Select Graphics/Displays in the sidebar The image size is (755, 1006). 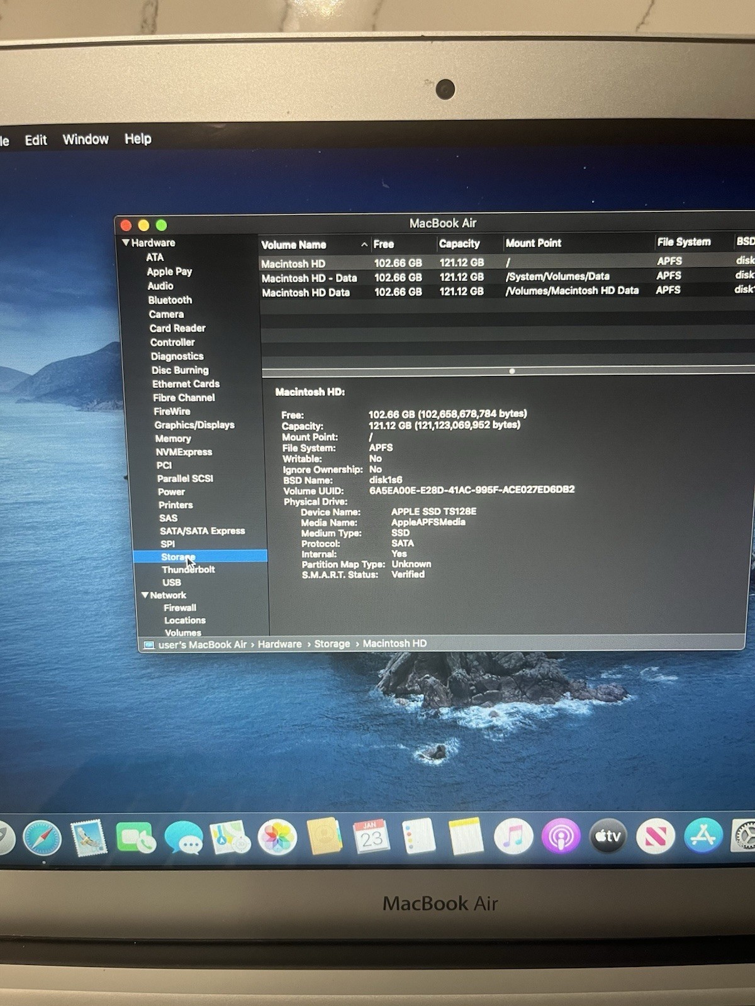coord(194,425)
